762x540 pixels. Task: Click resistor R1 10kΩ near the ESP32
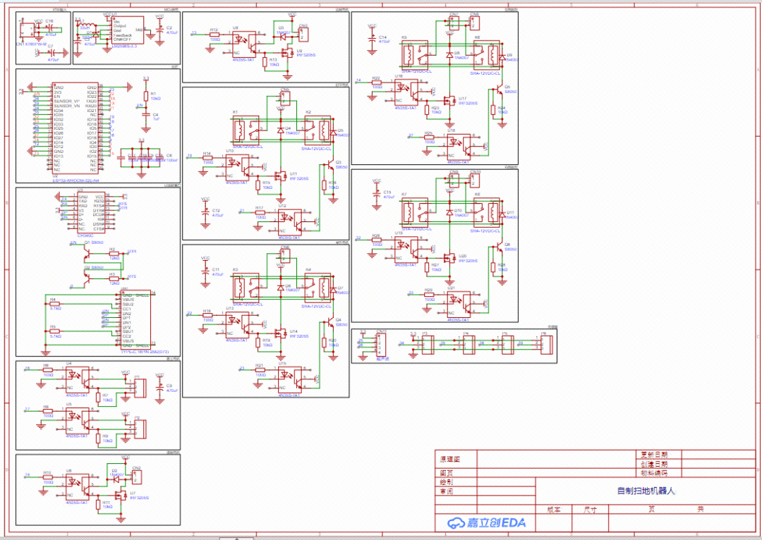click(146, 95)
